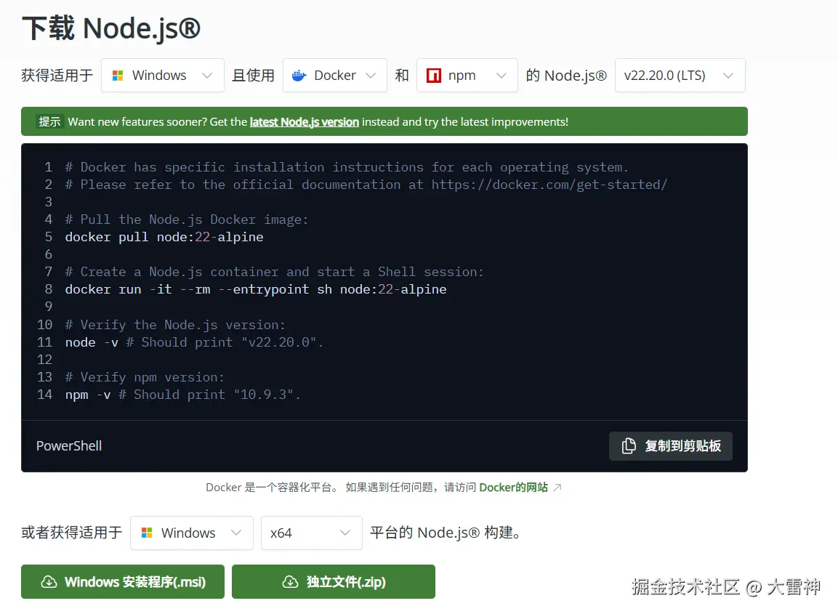Image resolution: width=838 pixels, height=614 pixels.
Task: Click chevron of x64 dropdown
Action: pos(345,533)
